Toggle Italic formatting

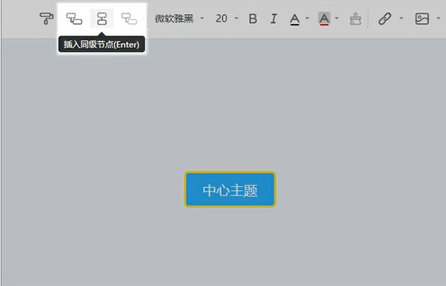coord(274,19)
